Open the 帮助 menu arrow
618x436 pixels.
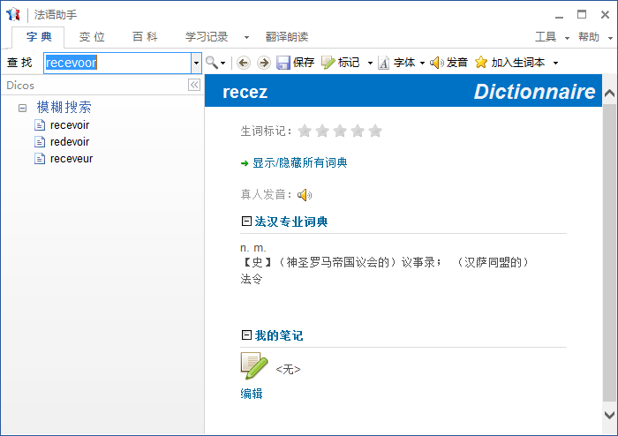610,38
